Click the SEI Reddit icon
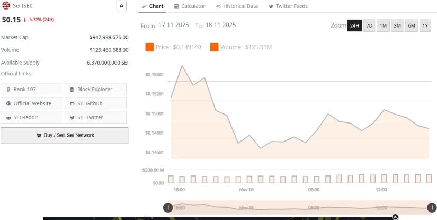Image resolution: width=437 pixels, height=220 pixels. [x=9, y=117]
